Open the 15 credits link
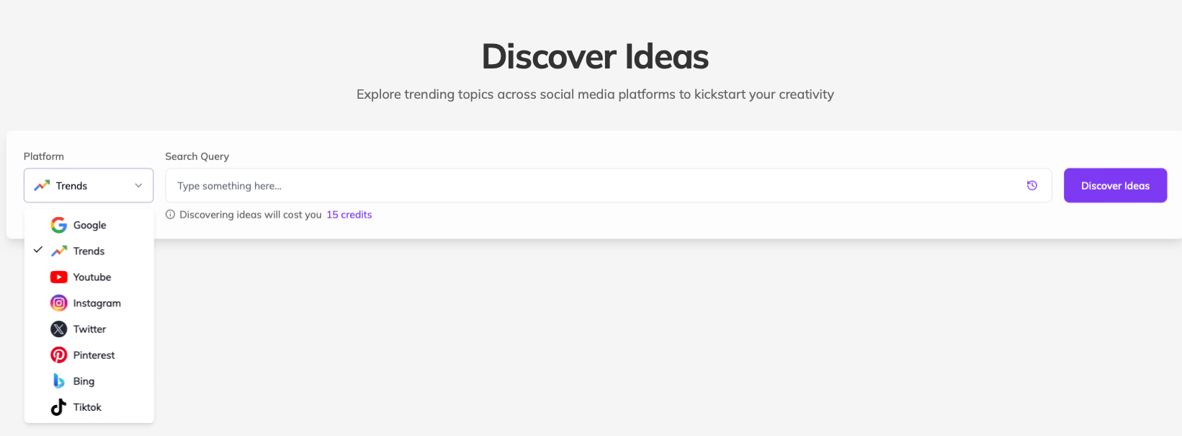This screenshot has height=436, width=1182. coord(349,215)
